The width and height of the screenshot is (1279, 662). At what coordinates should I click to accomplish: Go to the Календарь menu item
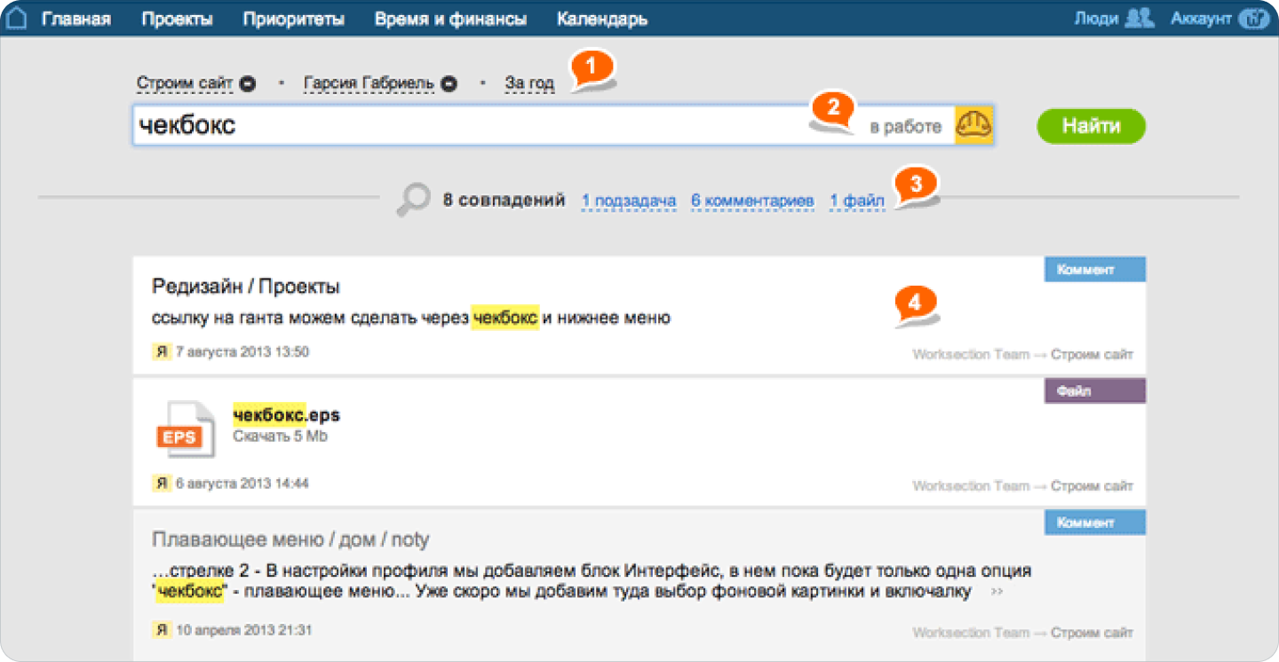point(601,20)
